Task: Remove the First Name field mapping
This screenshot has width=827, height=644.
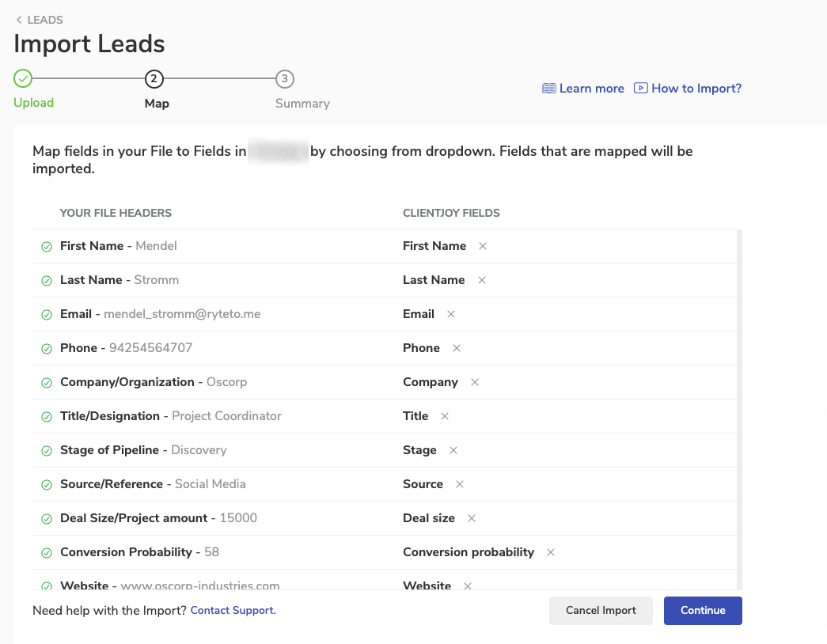Action: (482, 246)
